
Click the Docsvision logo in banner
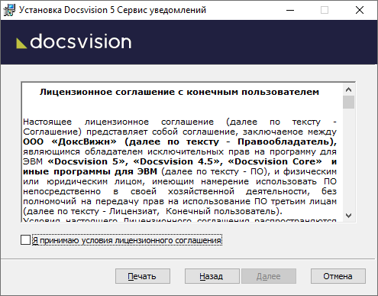pyautogui.click(x=74, y=41)
